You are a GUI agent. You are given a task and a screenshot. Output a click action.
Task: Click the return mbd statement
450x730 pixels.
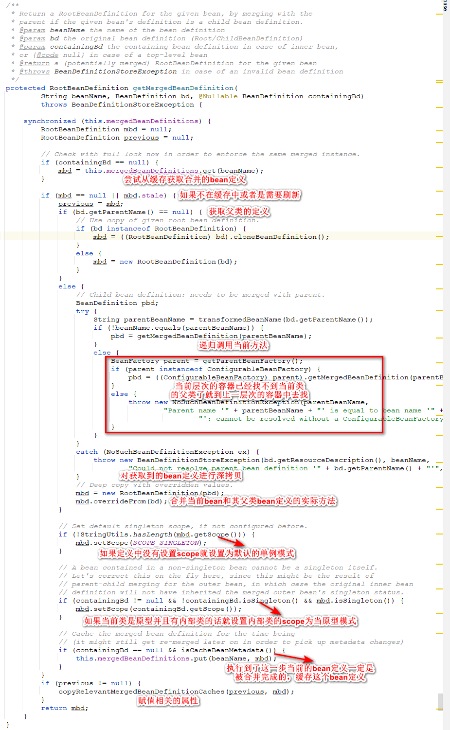click(x=64, y=708)
